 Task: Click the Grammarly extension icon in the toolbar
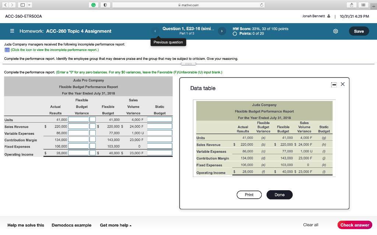click(93, 5)
